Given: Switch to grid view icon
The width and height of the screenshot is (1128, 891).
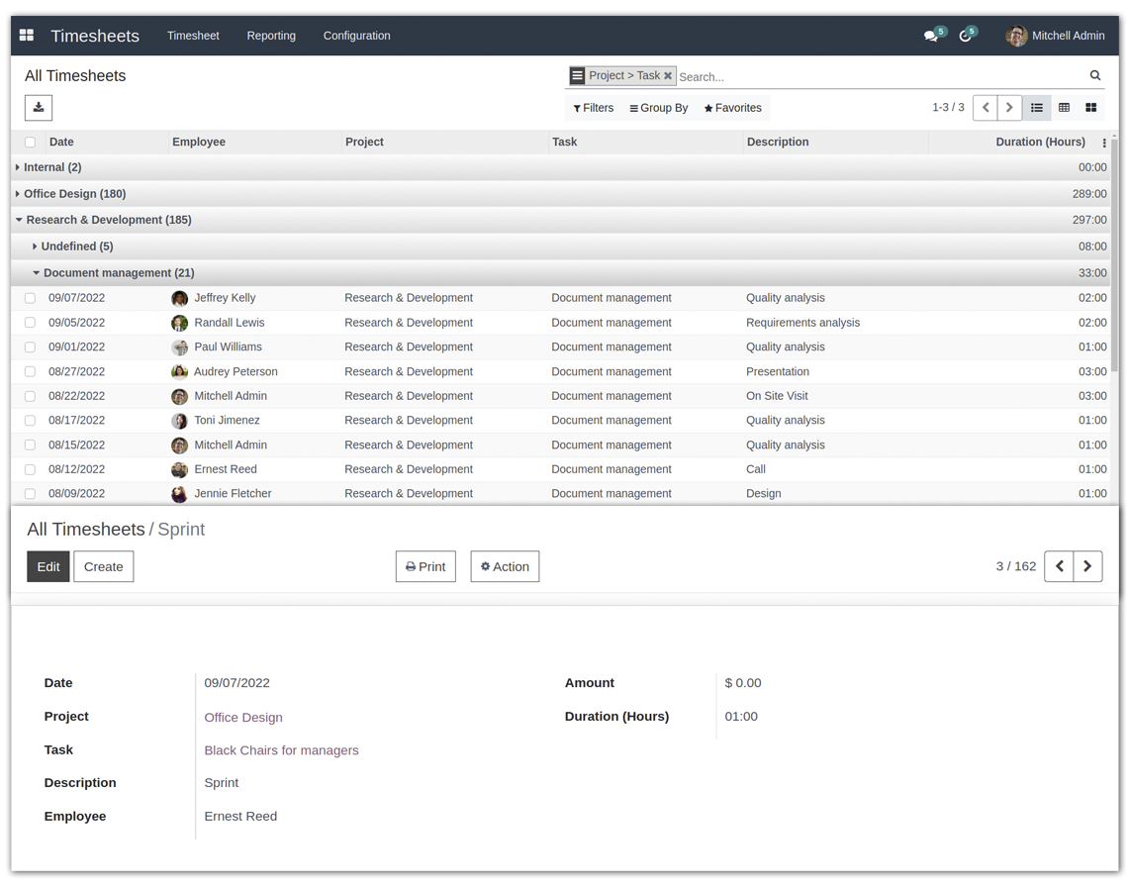Looking at the screenshot, I should tap(1065, 108).
